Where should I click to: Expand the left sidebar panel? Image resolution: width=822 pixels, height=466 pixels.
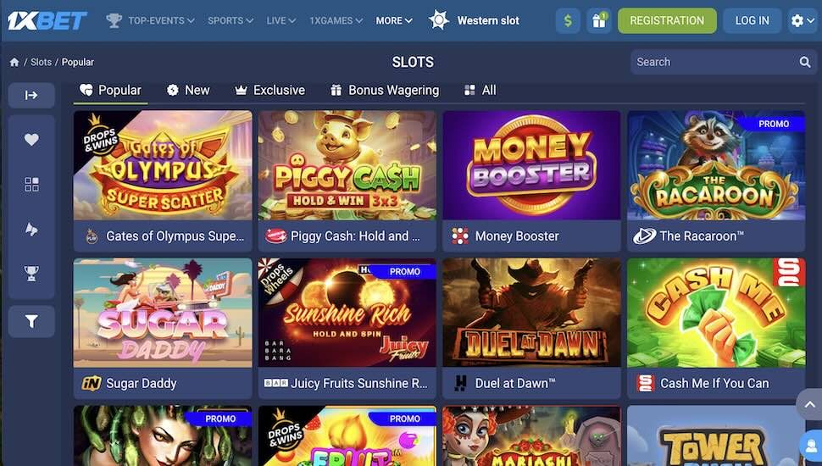click(x=31, y=95)
